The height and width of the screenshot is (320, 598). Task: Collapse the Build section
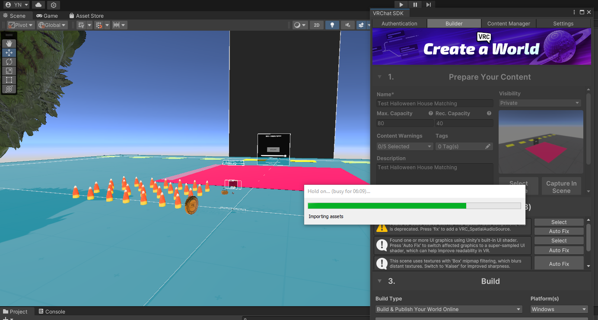point(380,281)
